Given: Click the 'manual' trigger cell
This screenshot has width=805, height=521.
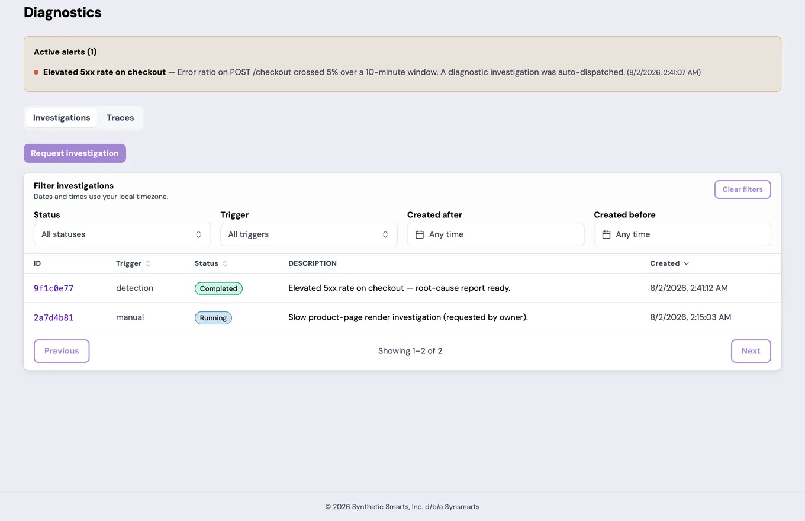Looking at the screenshot, I should [x=130, y=317].
